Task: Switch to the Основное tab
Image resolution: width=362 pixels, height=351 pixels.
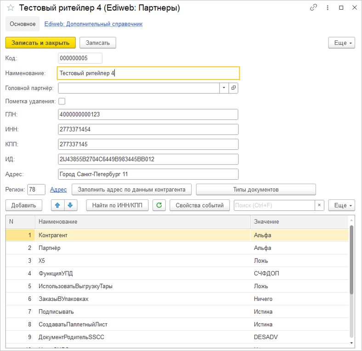Action: (x=23, y=24)
